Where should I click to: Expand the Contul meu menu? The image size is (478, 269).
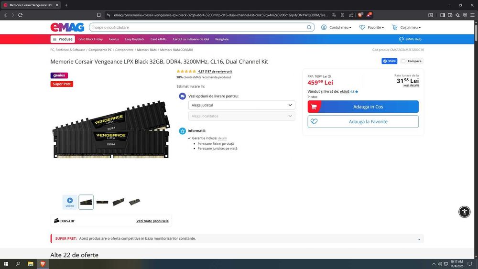click(x=336, y=27)
